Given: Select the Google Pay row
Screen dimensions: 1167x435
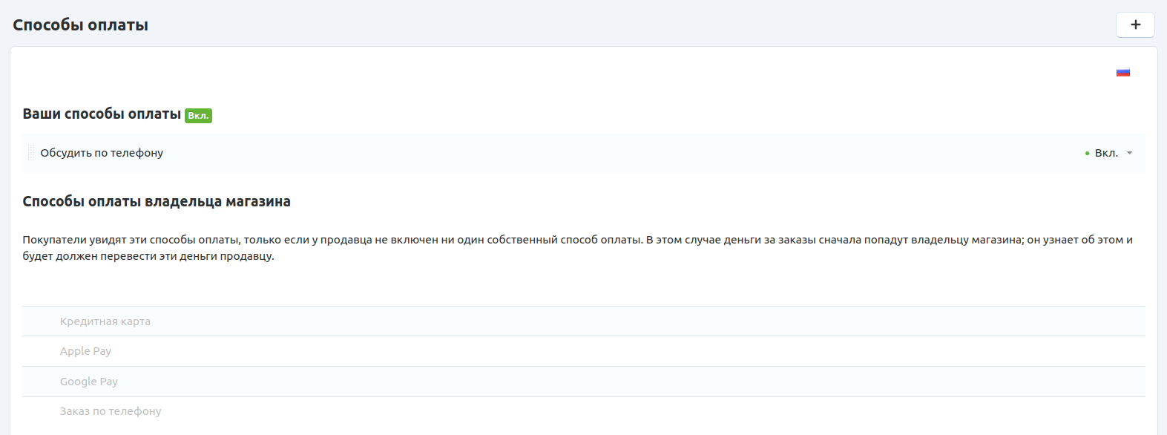Looking at the screenshot, I should click(x=89, y=382).
